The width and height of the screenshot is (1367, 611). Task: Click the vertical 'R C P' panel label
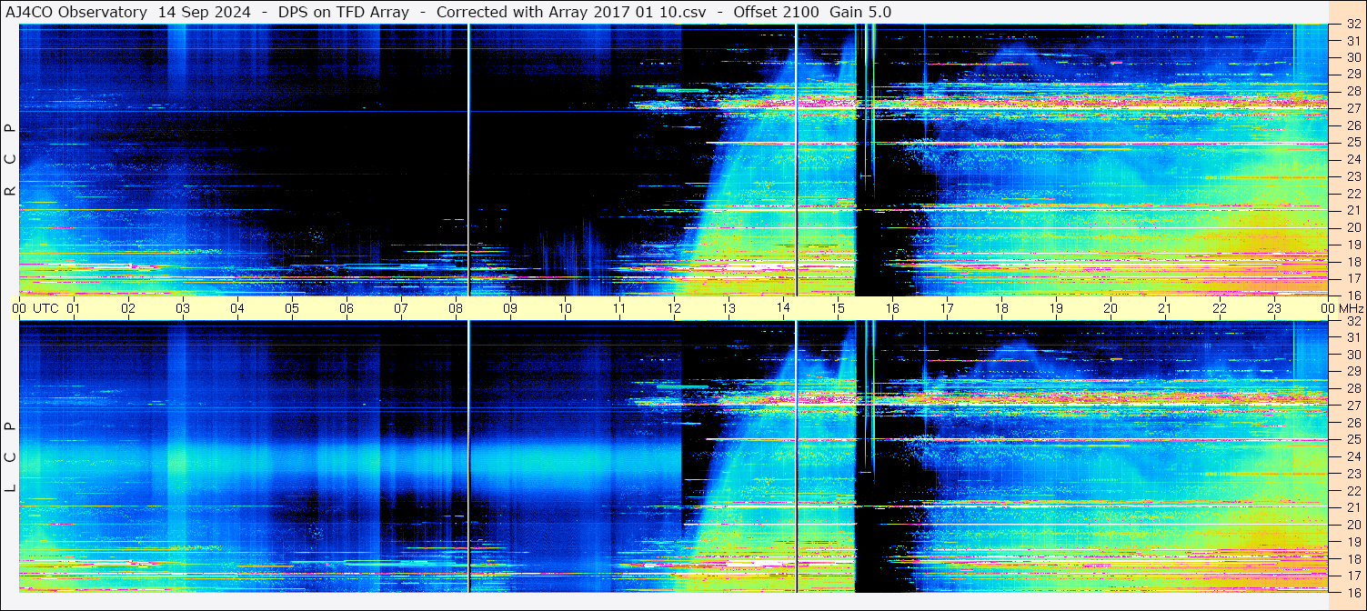click(10, 160)
